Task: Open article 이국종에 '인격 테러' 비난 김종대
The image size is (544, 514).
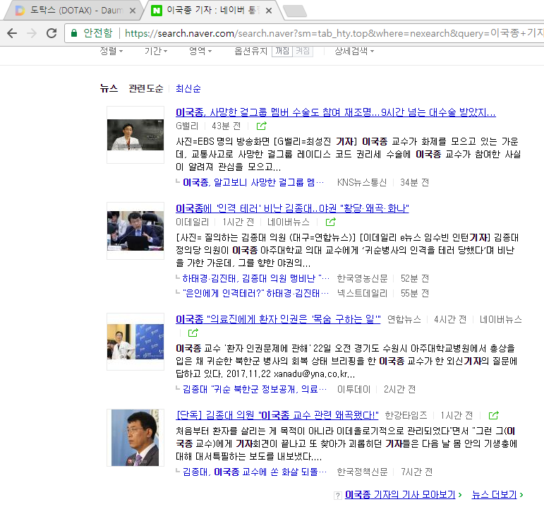Action: point(293,208)
